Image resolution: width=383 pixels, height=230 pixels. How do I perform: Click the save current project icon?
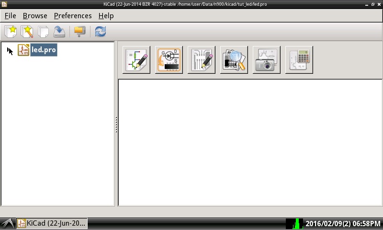[x=59, y=32]
